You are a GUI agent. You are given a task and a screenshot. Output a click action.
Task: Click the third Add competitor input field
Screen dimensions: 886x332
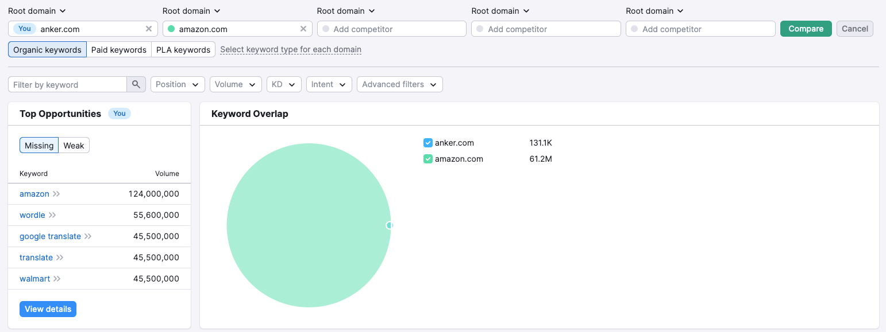click(x=392, y=29)
